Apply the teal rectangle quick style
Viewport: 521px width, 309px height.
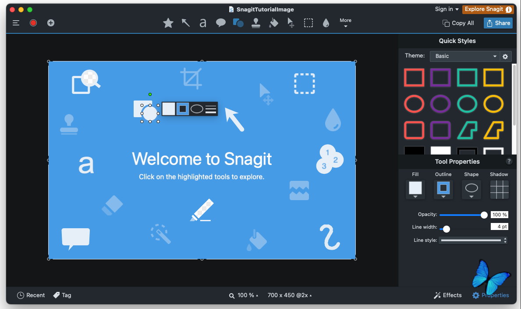pyautogui.click(x=467, y=78)
